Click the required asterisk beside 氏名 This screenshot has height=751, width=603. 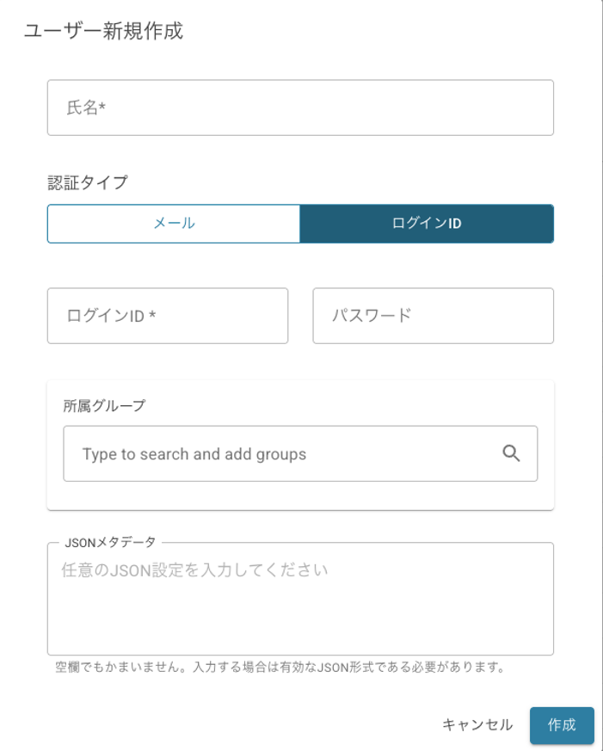pyautogui.click(x=102, y=108)
